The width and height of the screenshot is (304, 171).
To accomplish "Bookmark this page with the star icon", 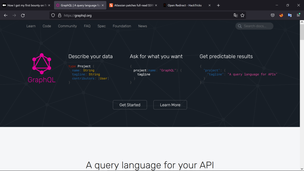I will coord(242,15).
